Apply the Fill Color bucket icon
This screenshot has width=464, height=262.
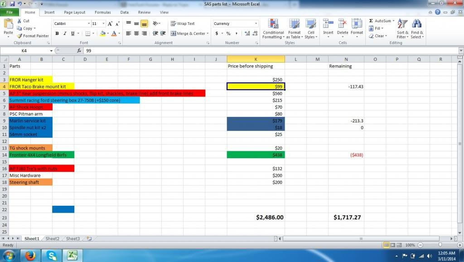click(x=102, y=34)
